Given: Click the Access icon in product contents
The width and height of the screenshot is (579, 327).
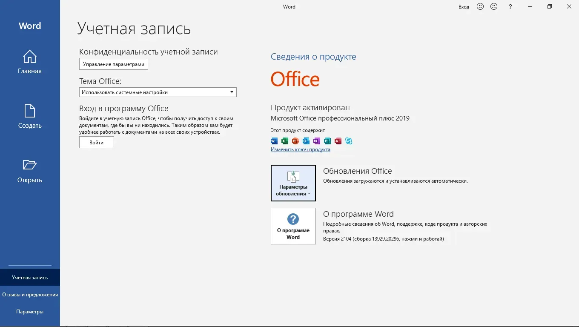Looking at the screenshot, I should pos(338,141).
